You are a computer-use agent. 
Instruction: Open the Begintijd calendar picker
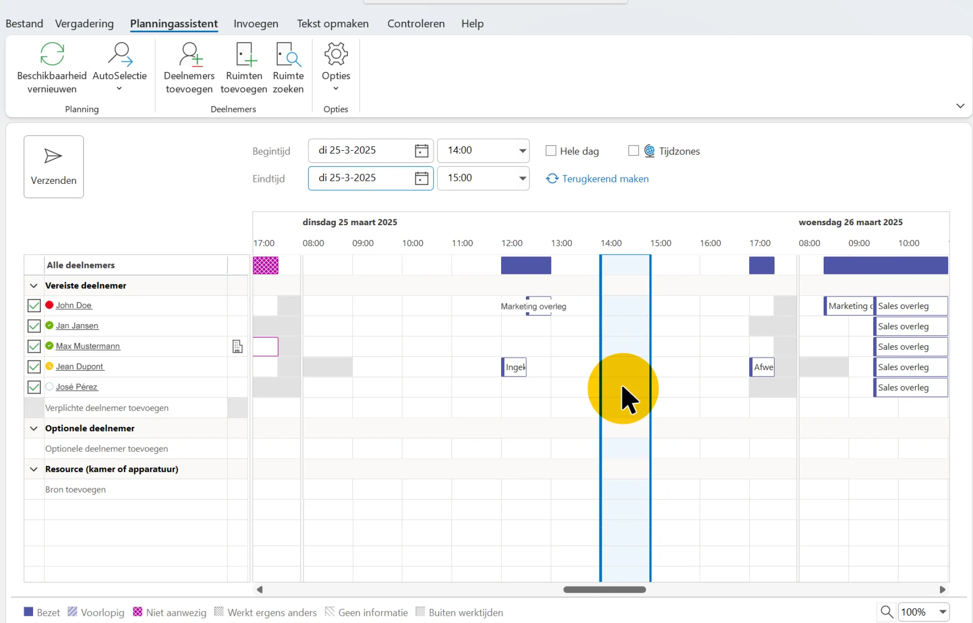421,151
